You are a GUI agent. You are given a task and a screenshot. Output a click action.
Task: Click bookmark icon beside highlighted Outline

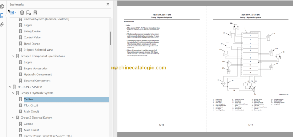pos(21,99)
